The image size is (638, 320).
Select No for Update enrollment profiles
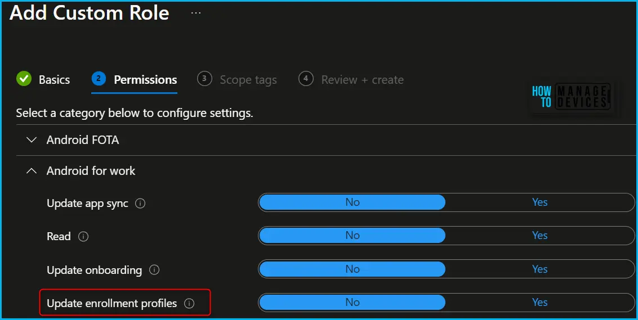pyautogui.click(x=353, y=302)
